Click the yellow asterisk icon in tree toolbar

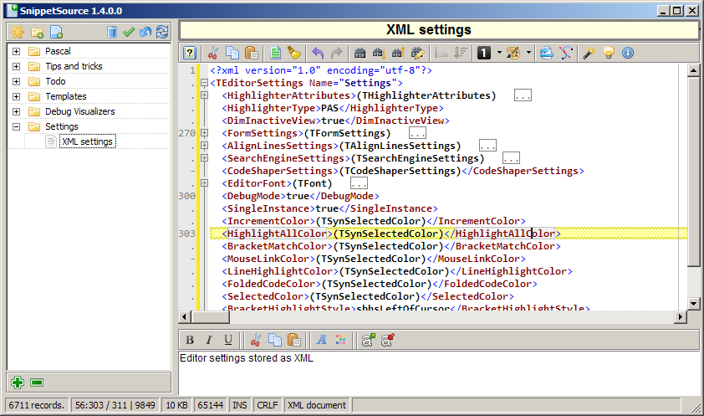point(18,32)
